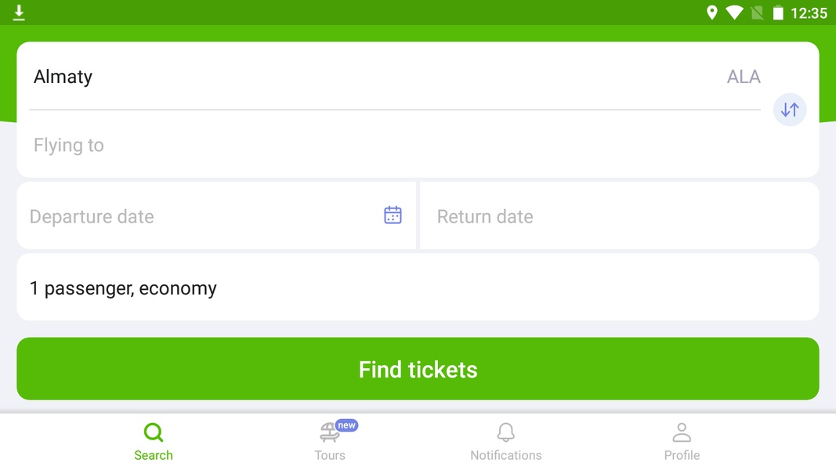This screenshot has width=836, height=470.
Task: Tap the Profile person icon
Action: pos(682,432)
